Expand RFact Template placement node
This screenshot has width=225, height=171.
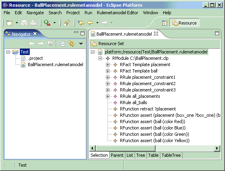click(108, 65)
